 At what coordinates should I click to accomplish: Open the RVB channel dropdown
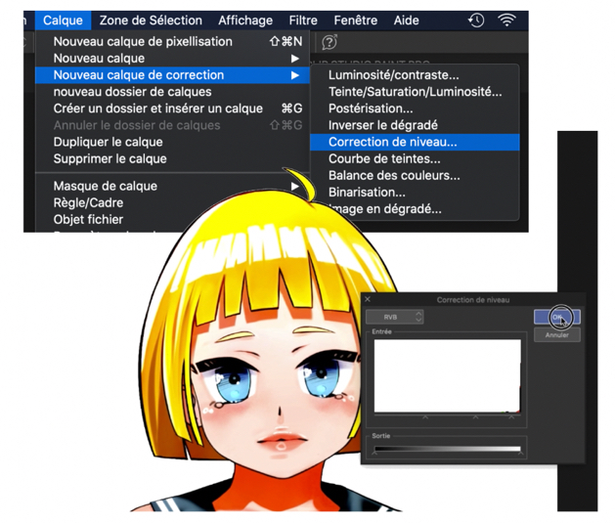(394, 317)
